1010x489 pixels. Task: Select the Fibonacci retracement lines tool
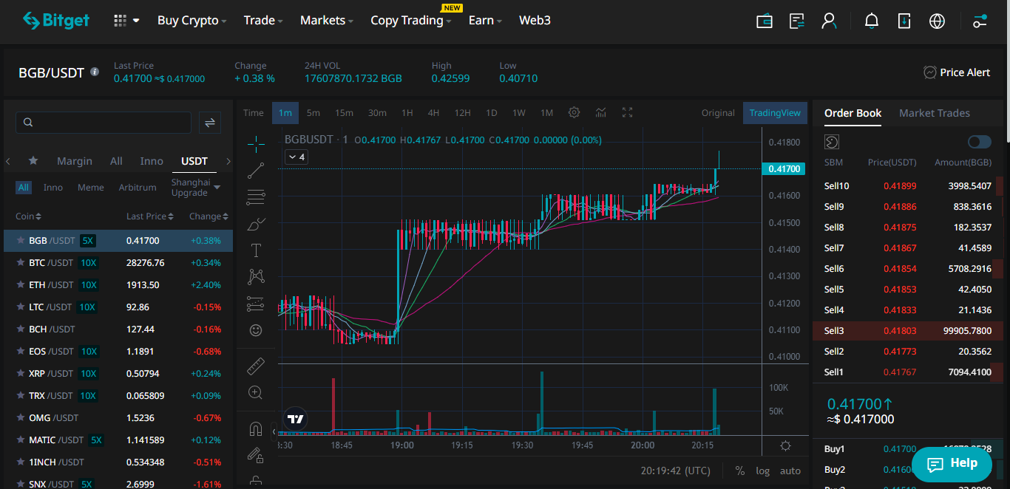pos(256,196)
